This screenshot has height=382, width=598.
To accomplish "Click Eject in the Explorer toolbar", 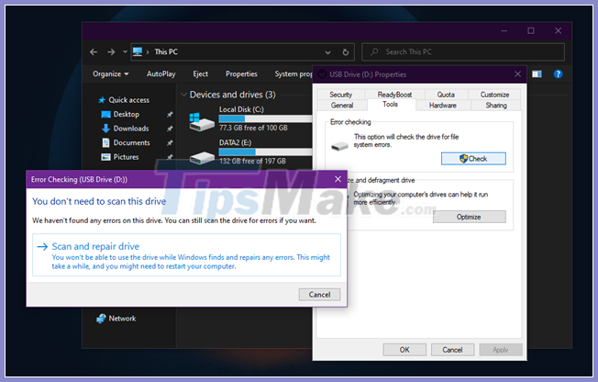I will point(200,74).
